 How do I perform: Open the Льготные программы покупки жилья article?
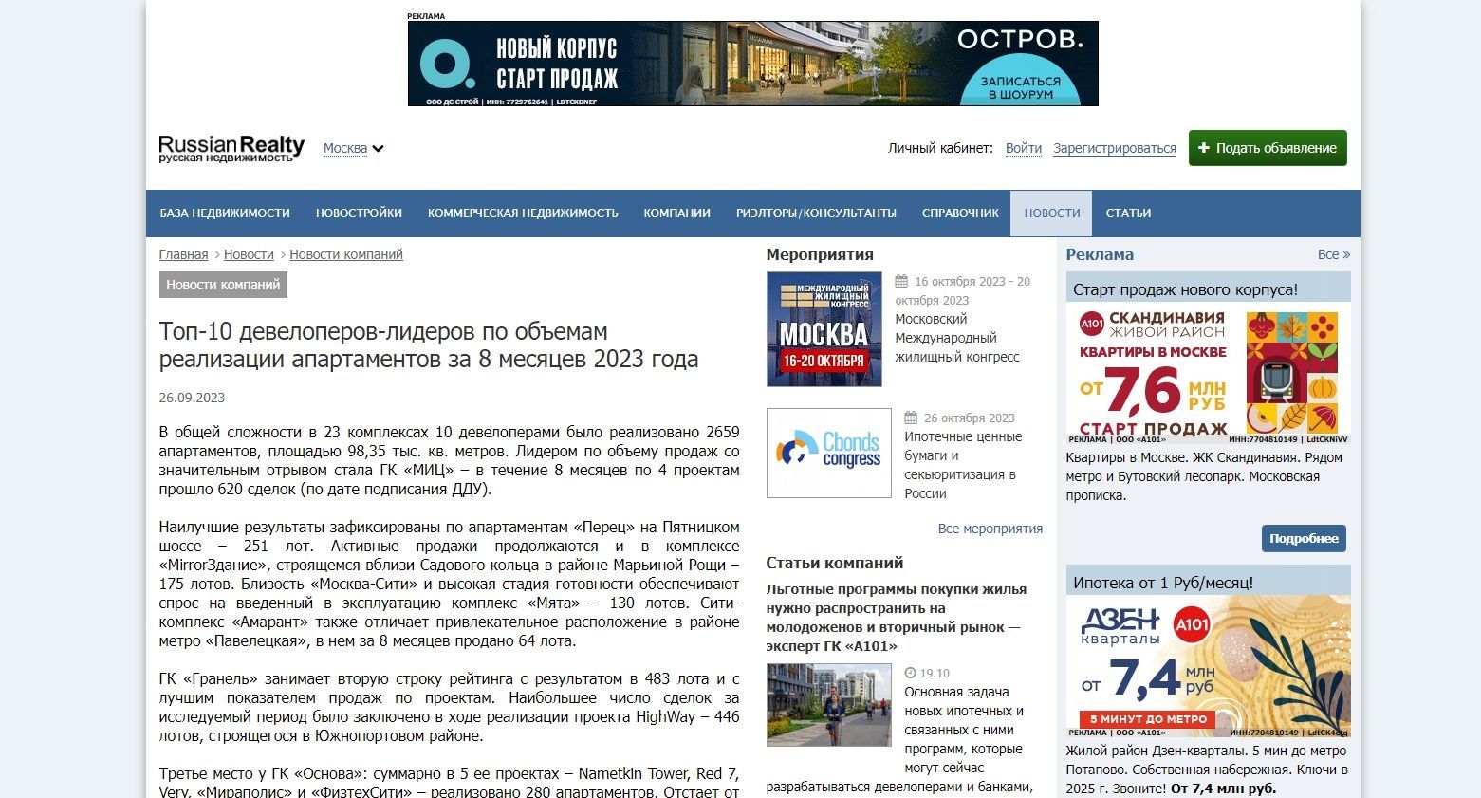tap(896, 618)
